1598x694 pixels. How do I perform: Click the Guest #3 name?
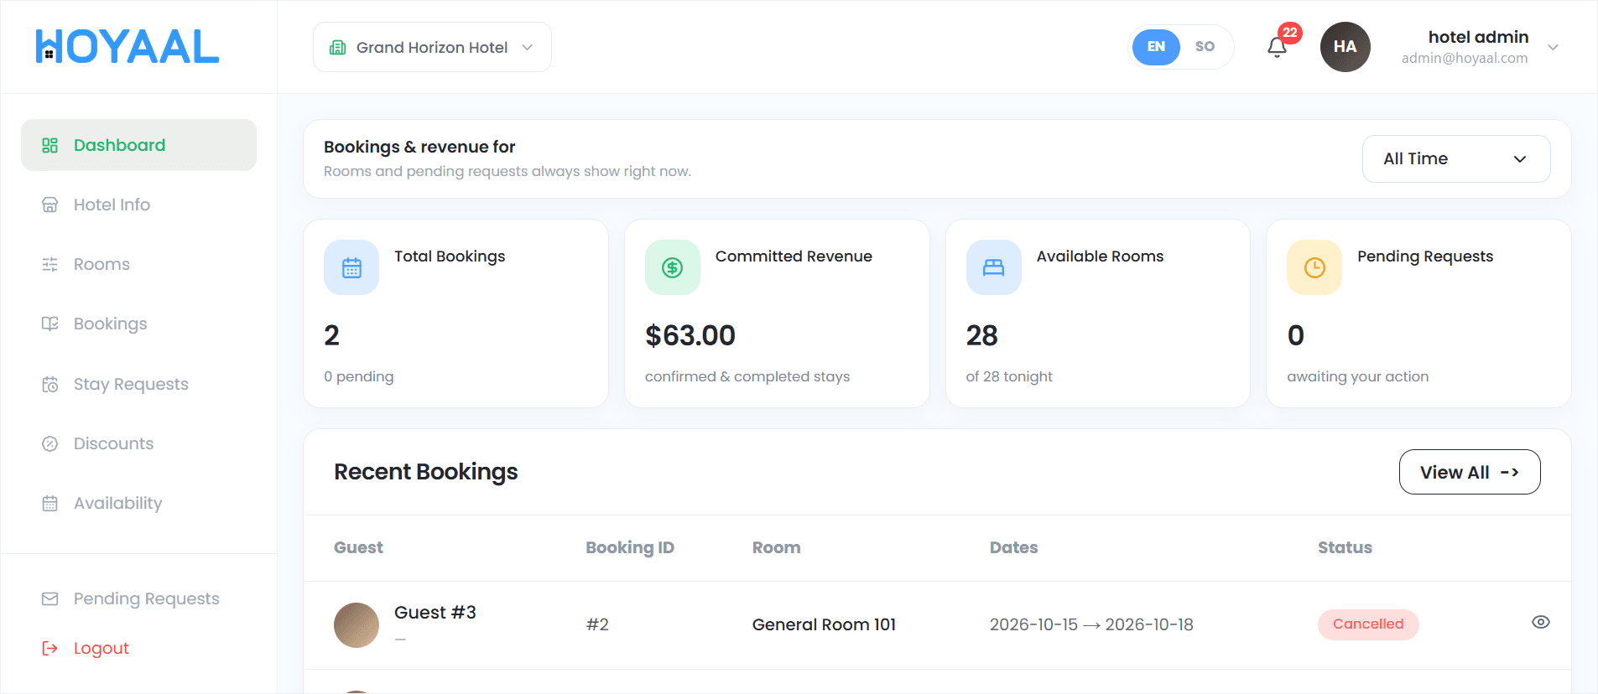(x=435, y=613)
